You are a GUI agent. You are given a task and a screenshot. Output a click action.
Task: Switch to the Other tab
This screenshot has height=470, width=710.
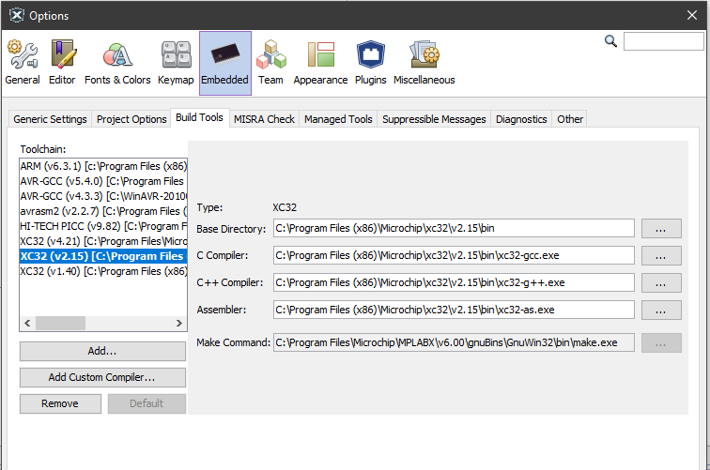click(x=570, y=119)
